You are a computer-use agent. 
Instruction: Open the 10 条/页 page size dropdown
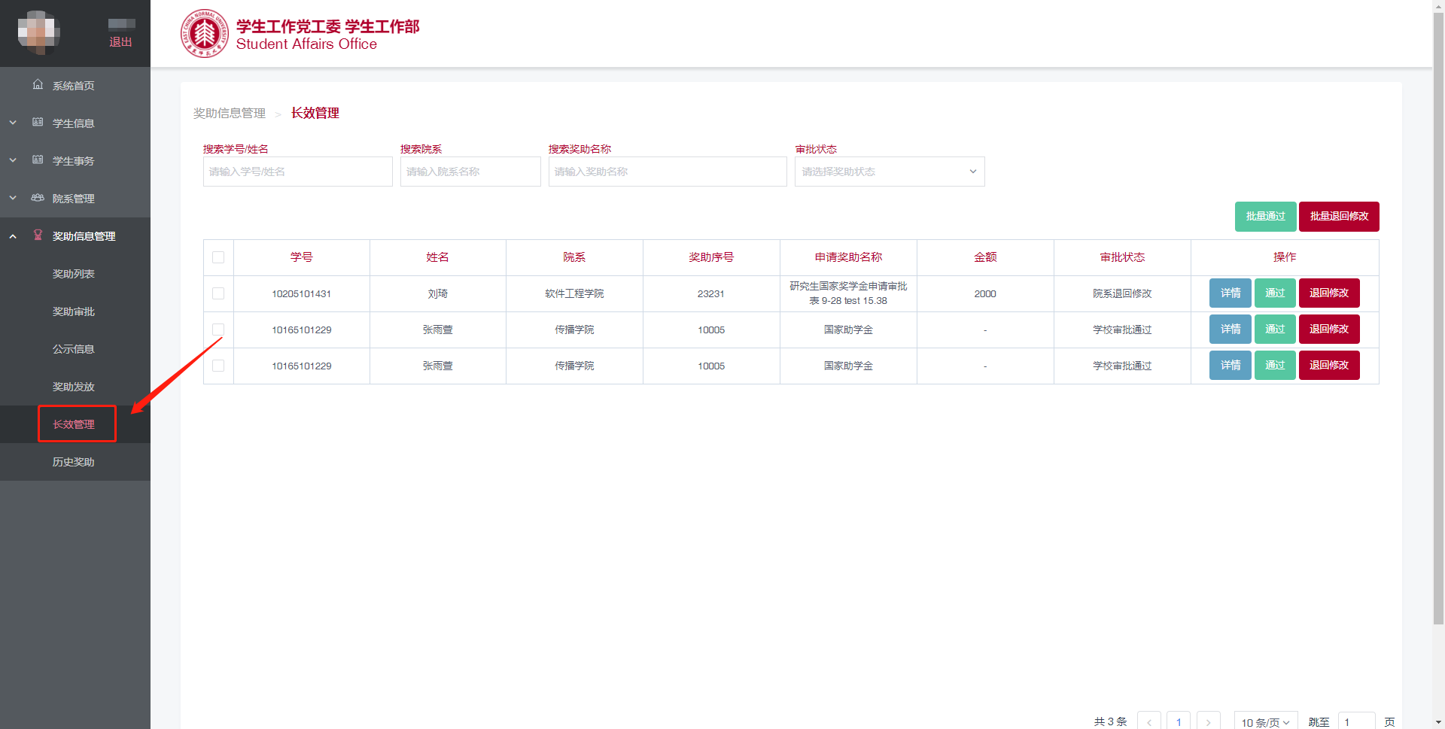pos(1265,721)
